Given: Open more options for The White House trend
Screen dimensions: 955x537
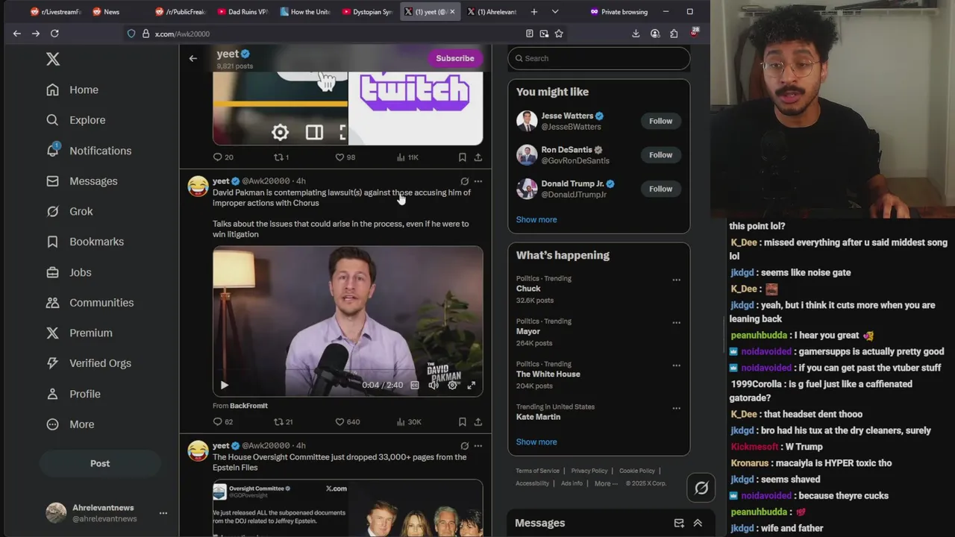Looking at the screenshot, I should click(676, 365).
